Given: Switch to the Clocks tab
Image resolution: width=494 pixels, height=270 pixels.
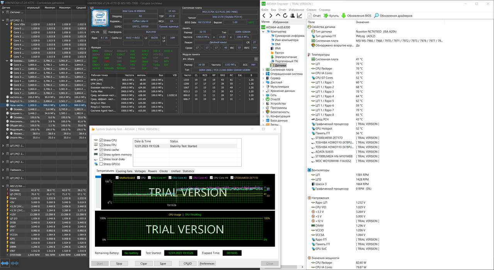Looking at the screenshot, I should 164,171.
